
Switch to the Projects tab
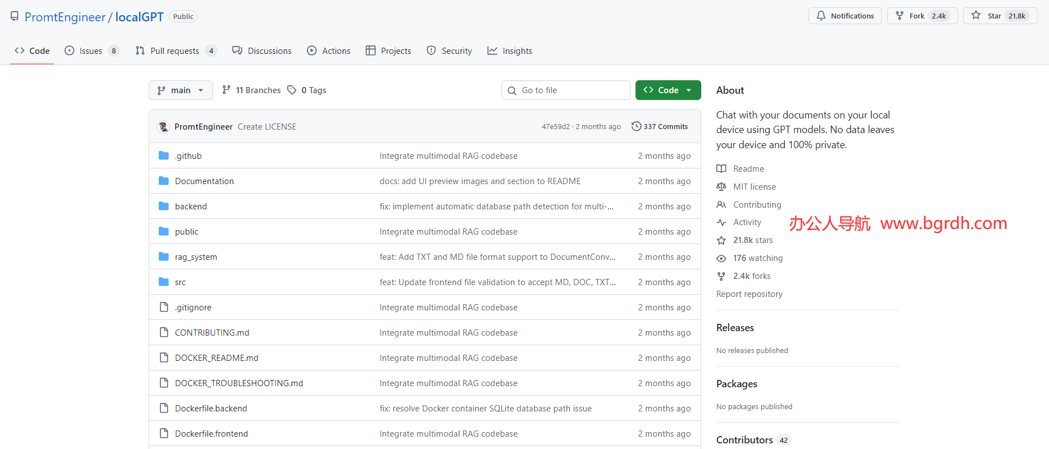[x=388, y=51]
